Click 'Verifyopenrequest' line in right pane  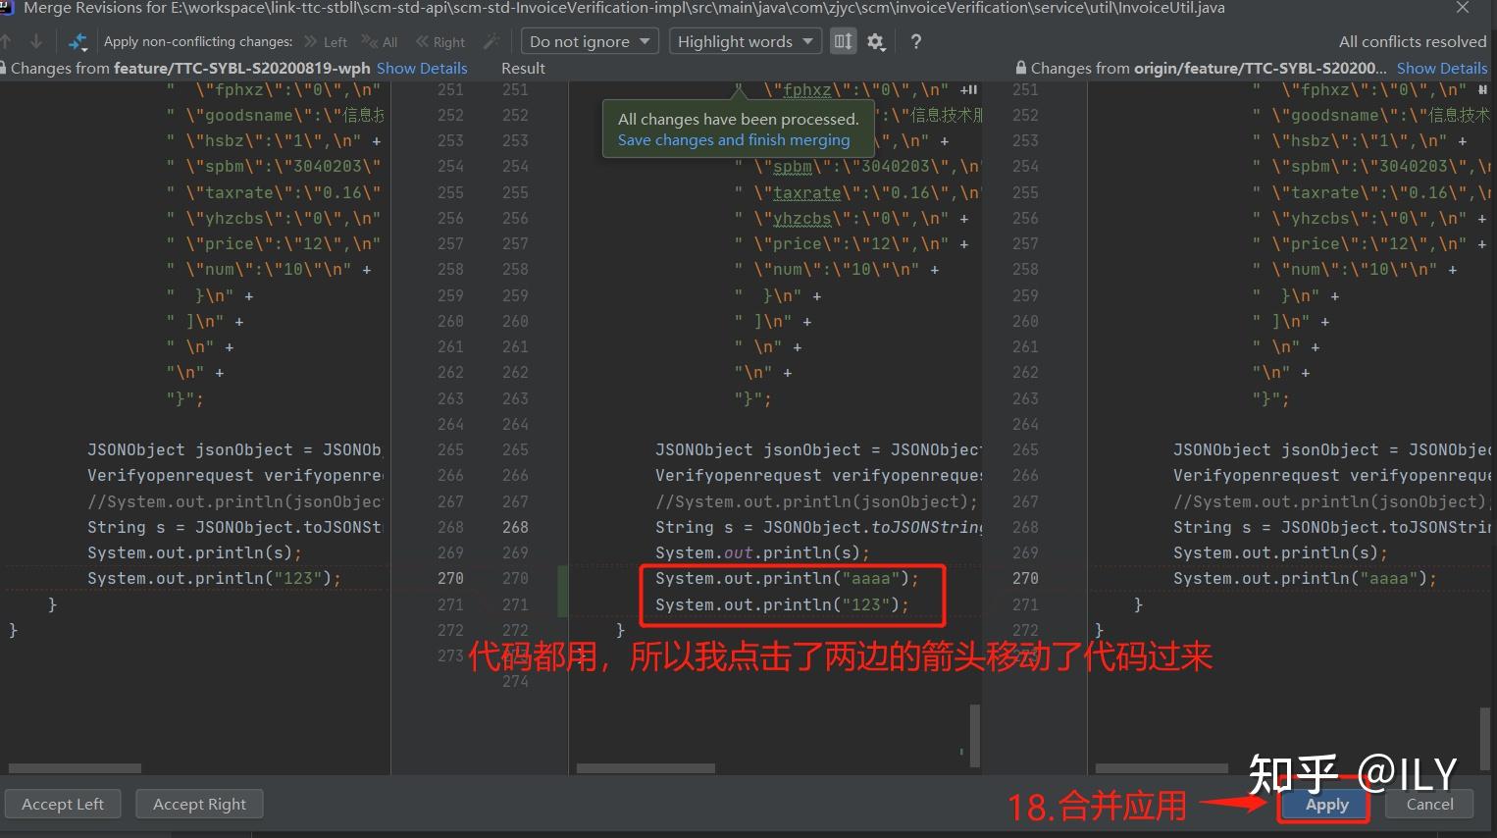pos(1331,475)
